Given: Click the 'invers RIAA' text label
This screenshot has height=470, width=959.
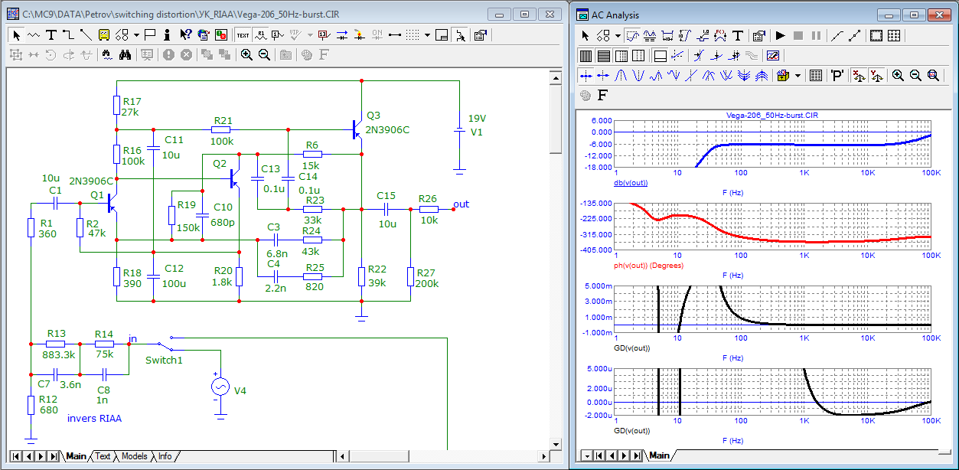Looking at the screenshot, I should click(x=94, y=418).
